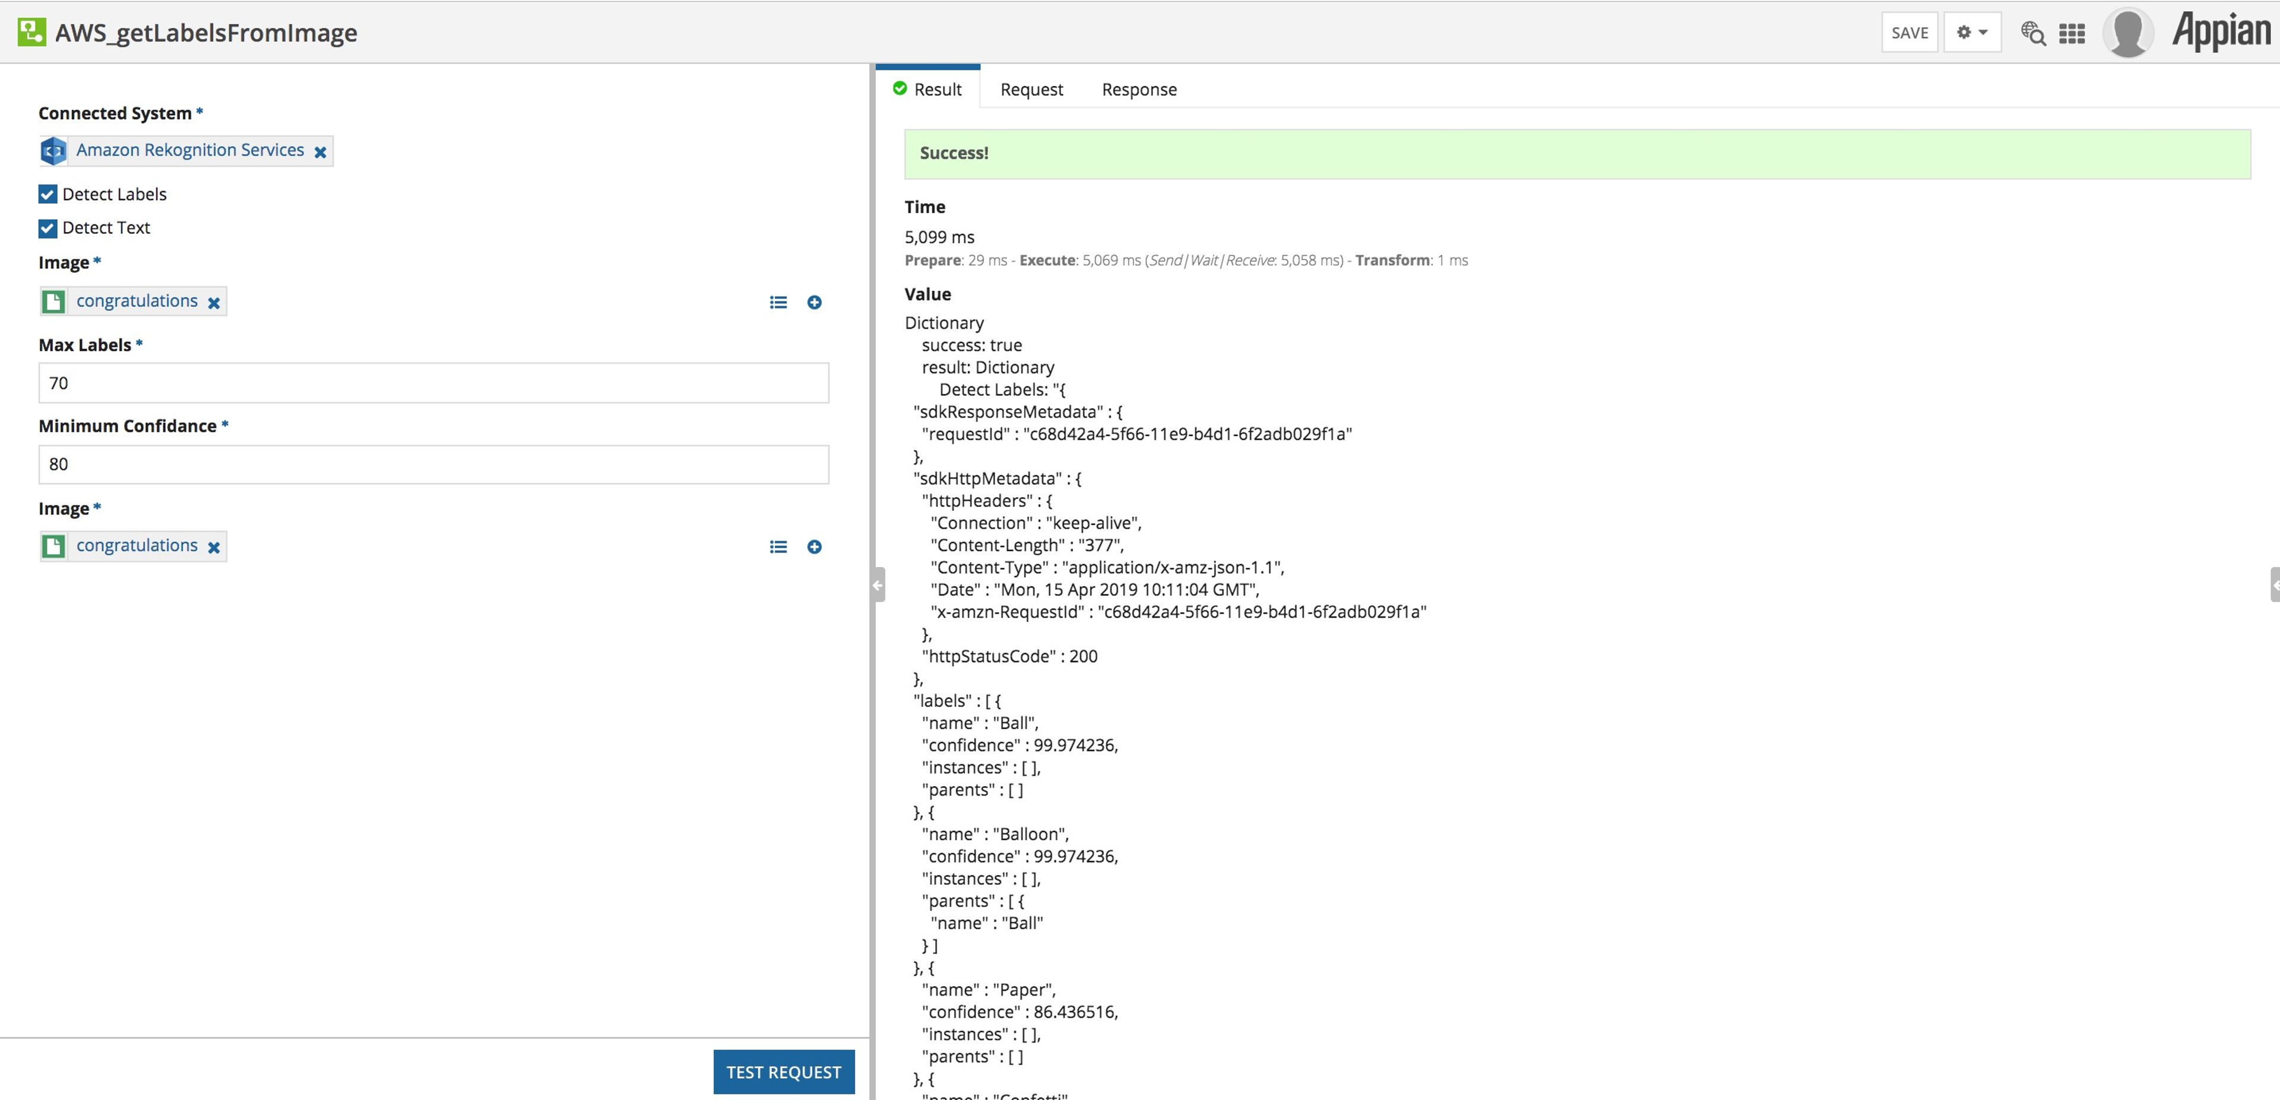Open the Amazon Rekognition Services connected system link

pyautogui.click(x=190, y=150)
